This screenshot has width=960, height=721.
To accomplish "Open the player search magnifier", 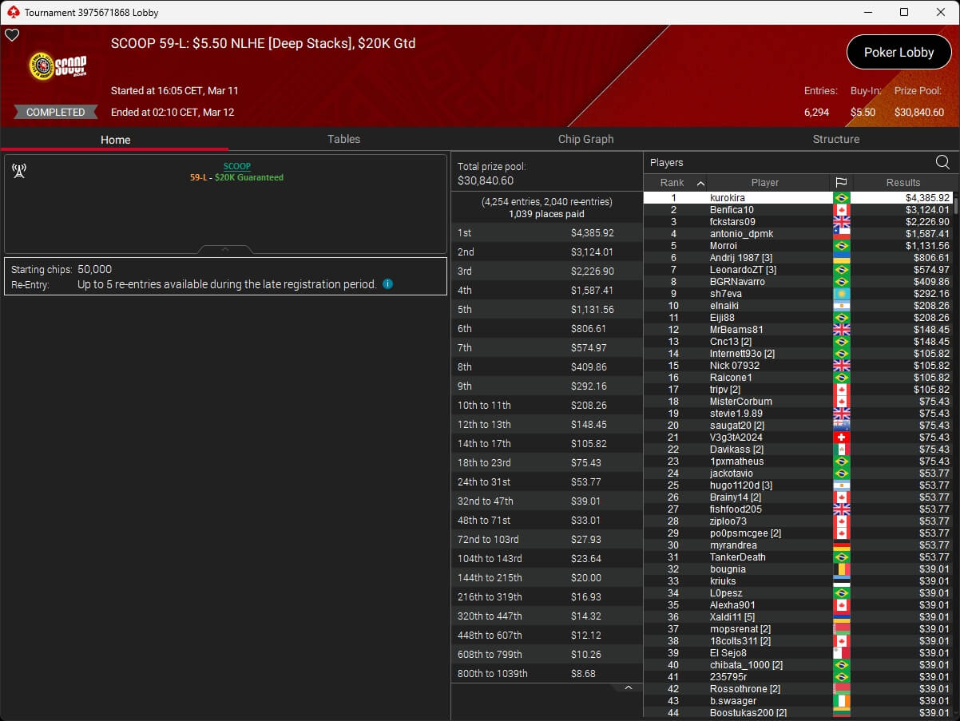I will pyautogui.click(x=942, y=162).
